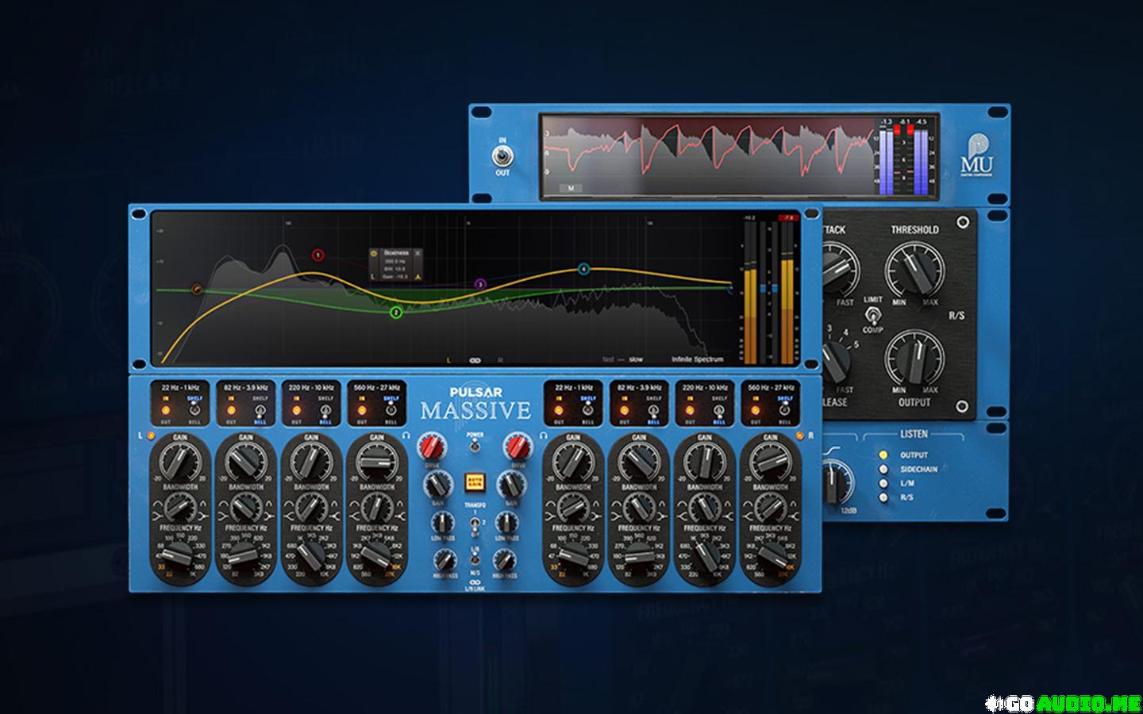Click the L/R Link chain icon
Image resolution: width=1143 pixels, height=714 pixels.
pos(475,583)
